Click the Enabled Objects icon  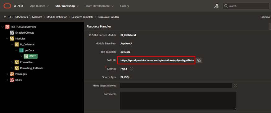coord(12,33)
